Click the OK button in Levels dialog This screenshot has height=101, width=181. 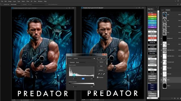[x=101, y=59]
